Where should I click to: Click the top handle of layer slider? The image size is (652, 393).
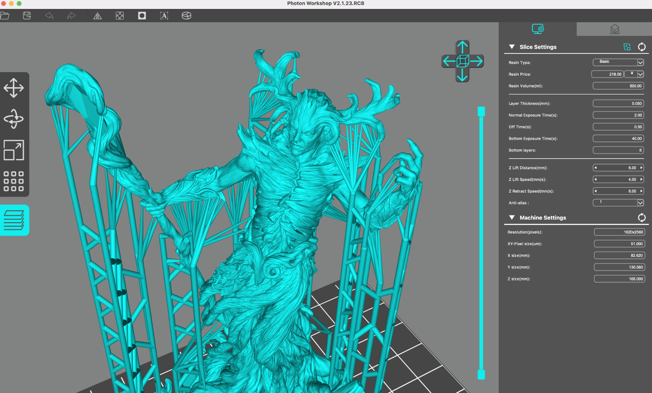coord(481,111)
